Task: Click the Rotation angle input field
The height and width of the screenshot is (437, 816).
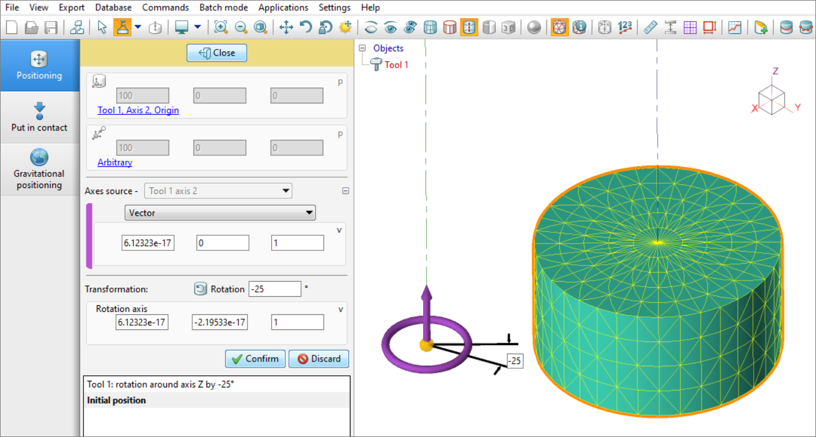Action: tap(274, 289)
